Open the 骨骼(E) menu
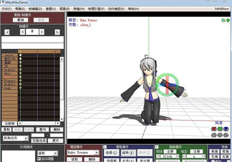Screen dimensions: 232x168 (20, 9)
